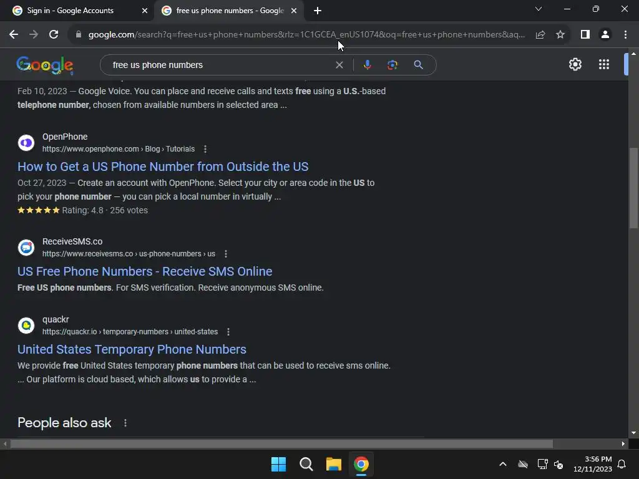The height and width of the screenshot is (479, 639).
Task: Open the clock and date flyout
Action: click(x=593, y=464)
